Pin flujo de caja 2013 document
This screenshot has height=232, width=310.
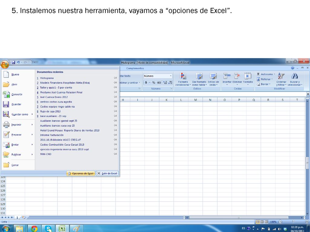click(115, 111)
